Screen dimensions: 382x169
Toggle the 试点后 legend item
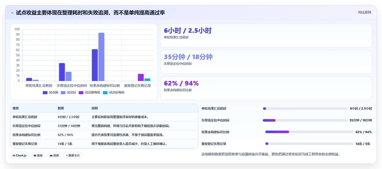(68, 92)
